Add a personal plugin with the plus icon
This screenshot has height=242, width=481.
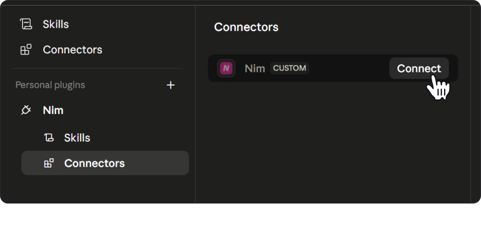click(x=171, y=85)
